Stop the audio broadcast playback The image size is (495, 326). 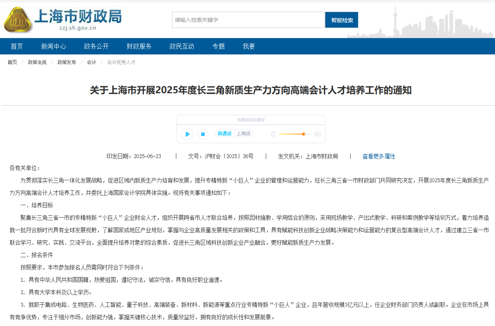(202, 134)
